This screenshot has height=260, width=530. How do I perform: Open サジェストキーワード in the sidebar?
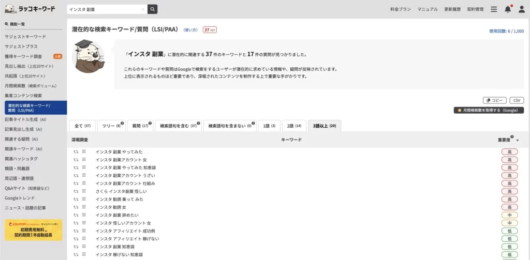[x=25, y=37]
